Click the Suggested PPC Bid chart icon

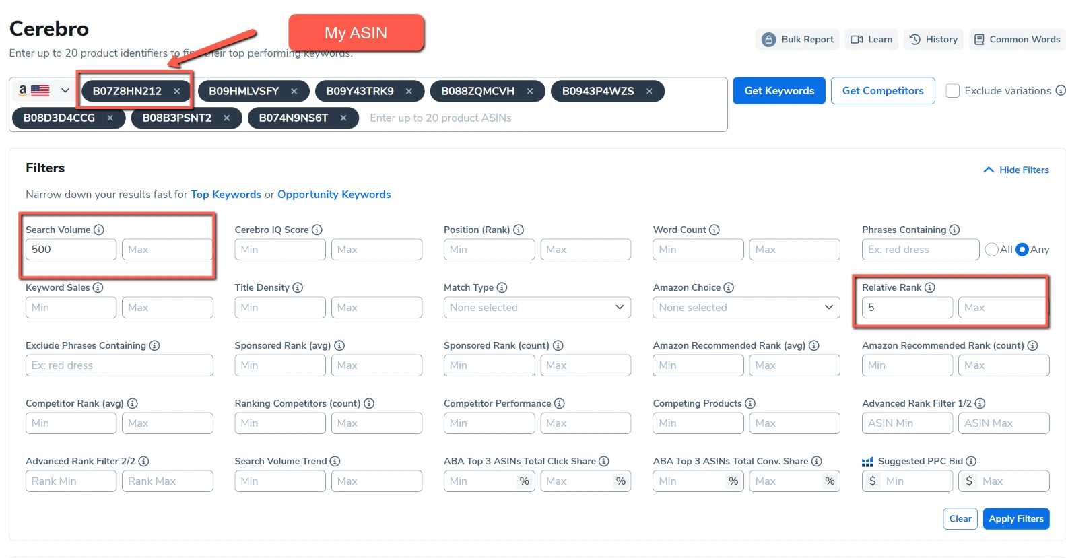[867, 462]
